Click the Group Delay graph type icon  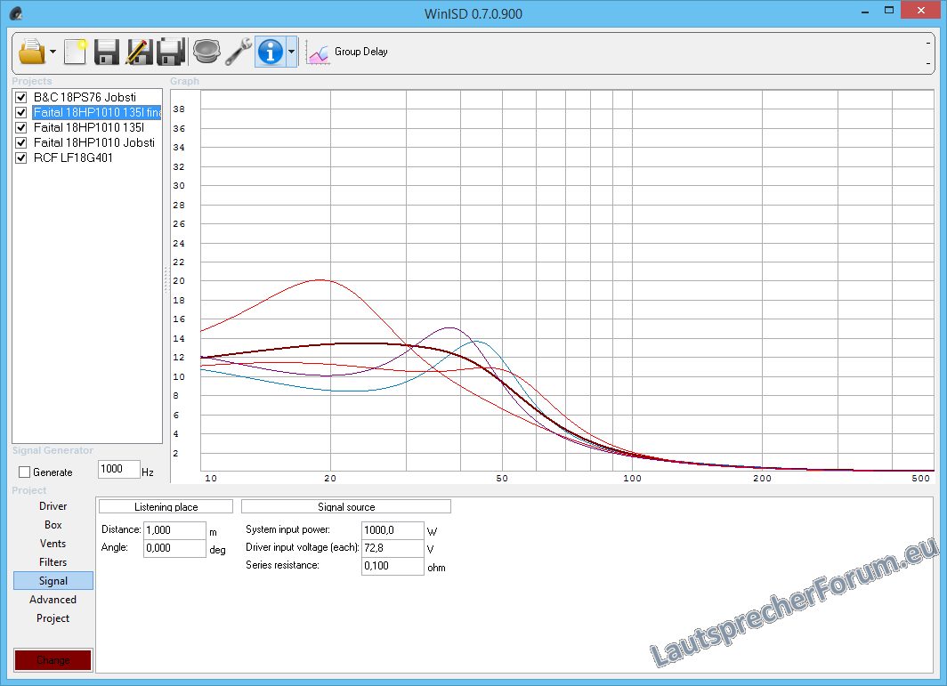(x=318, y=52)
